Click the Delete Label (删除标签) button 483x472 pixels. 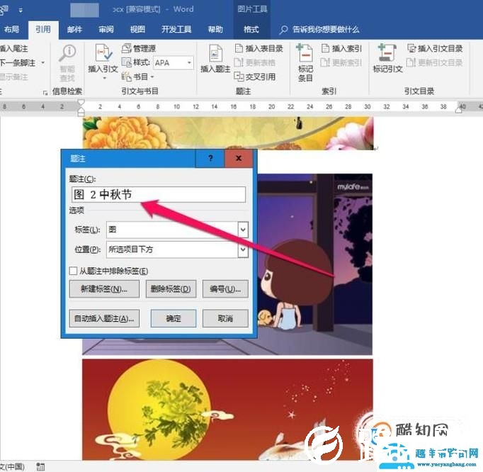click(x=171, y=289)
